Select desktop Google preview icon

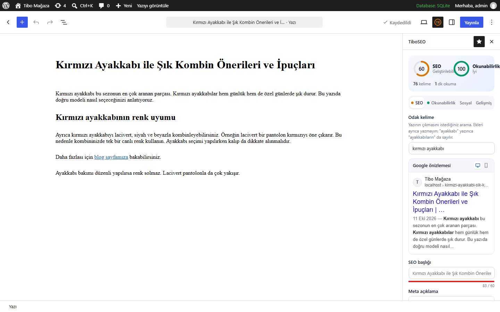coord(478,165)
